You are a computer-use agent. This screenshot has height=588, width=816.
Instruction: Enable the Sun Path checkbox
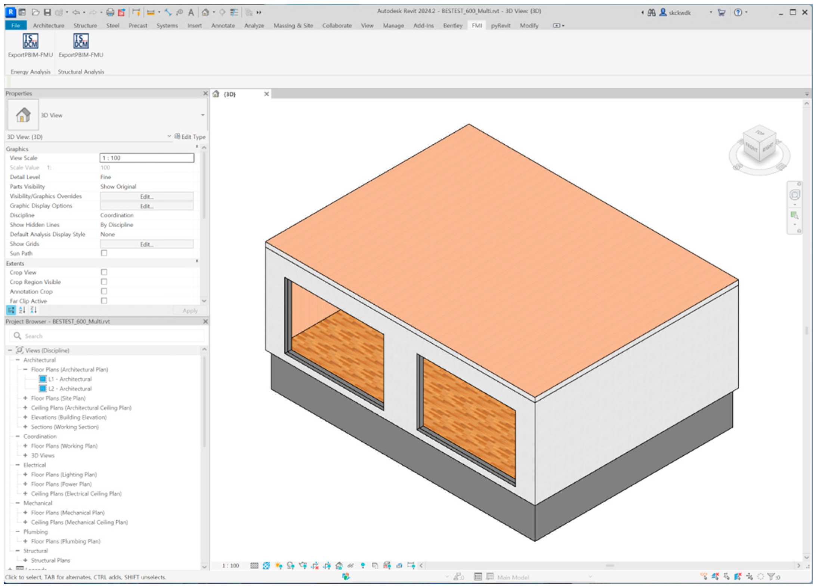point(104,253)
